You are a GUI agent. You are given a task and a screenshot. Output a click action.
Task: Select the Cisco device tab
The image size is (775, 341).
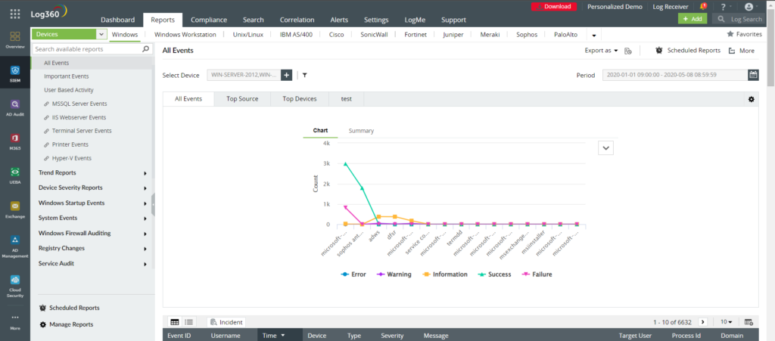(337, 35)
